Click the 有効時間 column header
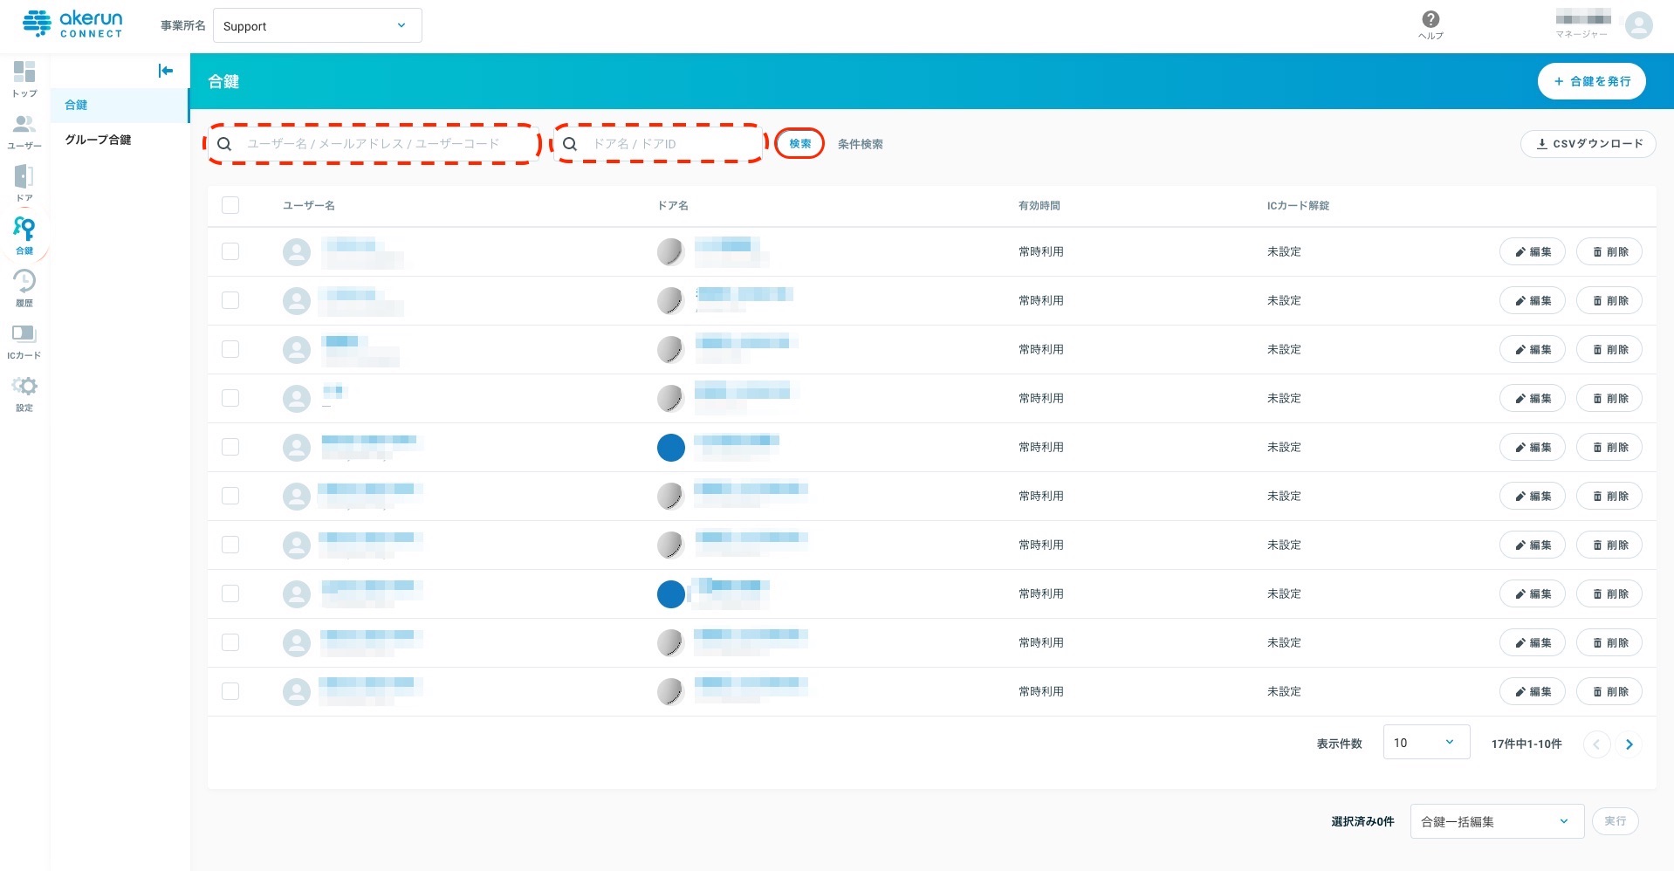 click(1039, 206)
